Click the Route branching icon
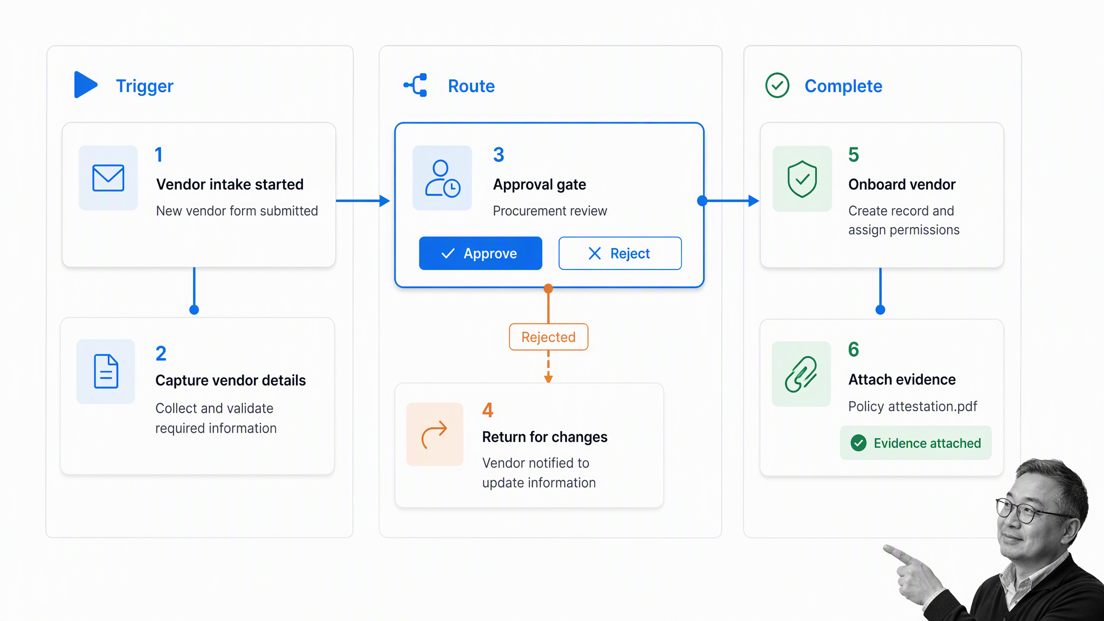Image resolution: width=1104 pixels, height=621 pixels. point(416,85)
